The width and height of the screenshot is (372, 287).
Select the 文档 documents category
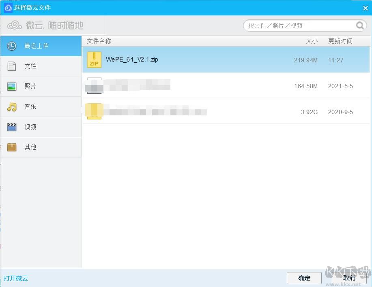[41, 66]
